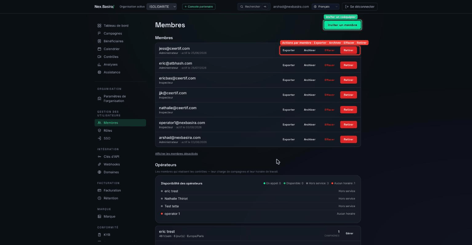
Task: Open Facturation from the sidebar
Action: pos(120,190)
